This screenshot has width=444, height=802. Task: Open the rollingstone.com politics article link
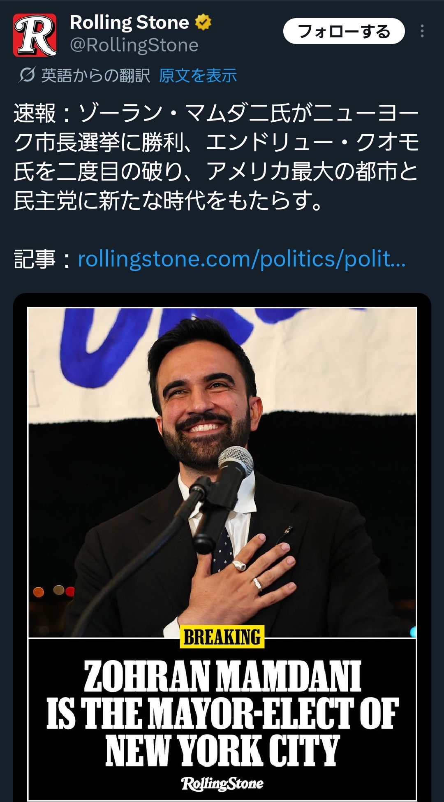pos(242,259)
